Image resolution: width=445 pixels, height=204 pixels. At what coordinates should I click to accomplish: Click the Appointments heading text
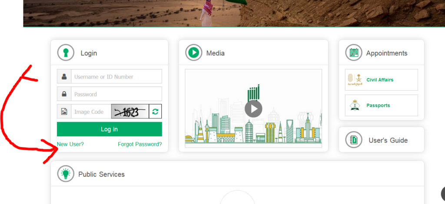pos(387,53)
